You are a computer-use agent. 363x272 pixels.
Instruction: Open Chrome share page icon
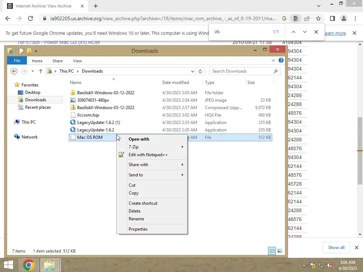click(307, 18)
